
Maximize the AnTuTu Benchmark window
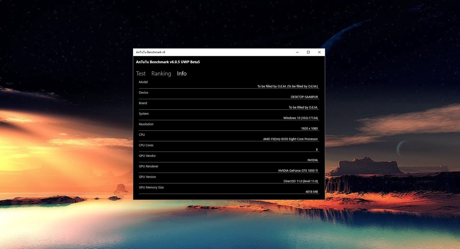click(x=308, y=52)
